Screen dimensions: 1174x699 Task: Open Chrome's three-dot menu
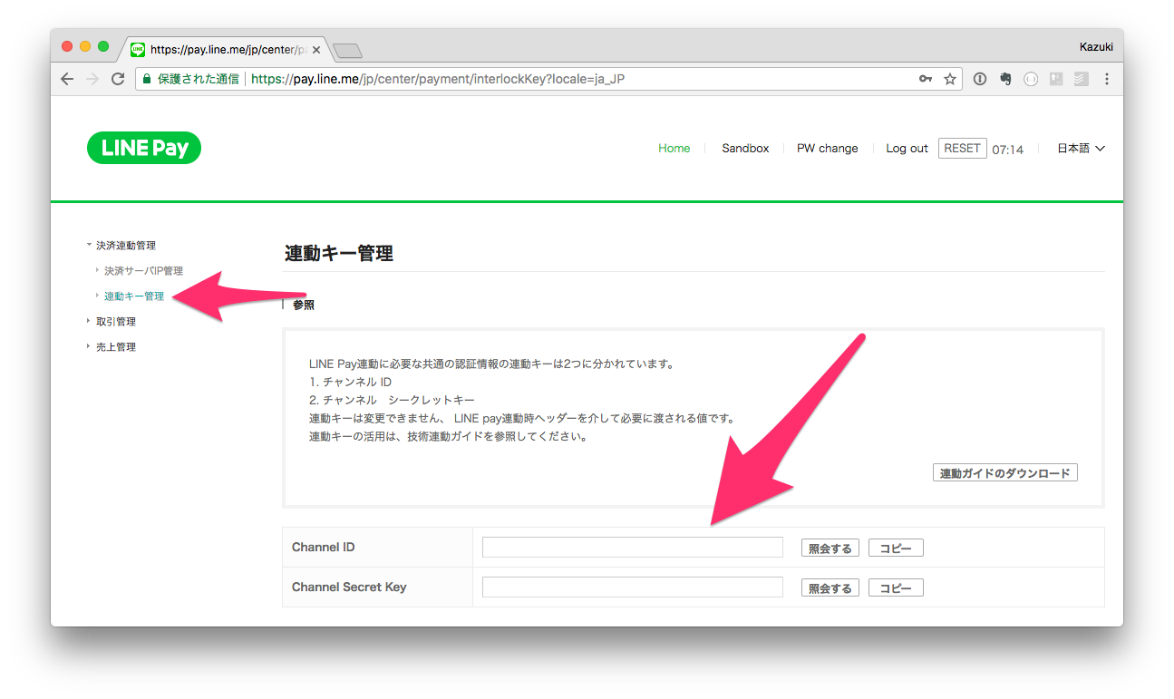1106,79
